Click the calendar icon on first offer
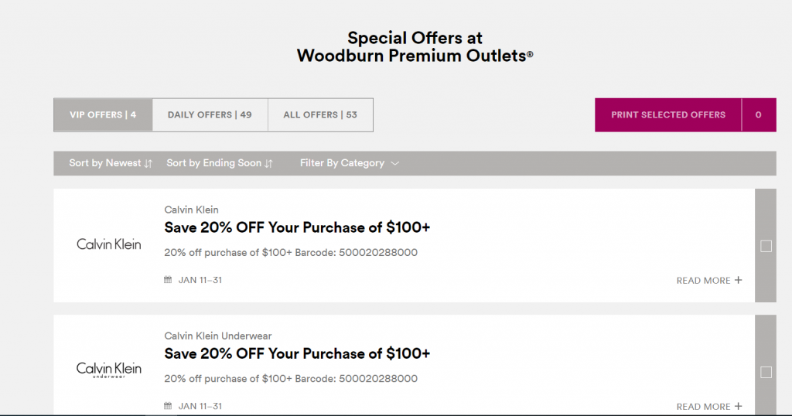The width and height of the screenshot is (792, 416). click(x=168, y=280)
